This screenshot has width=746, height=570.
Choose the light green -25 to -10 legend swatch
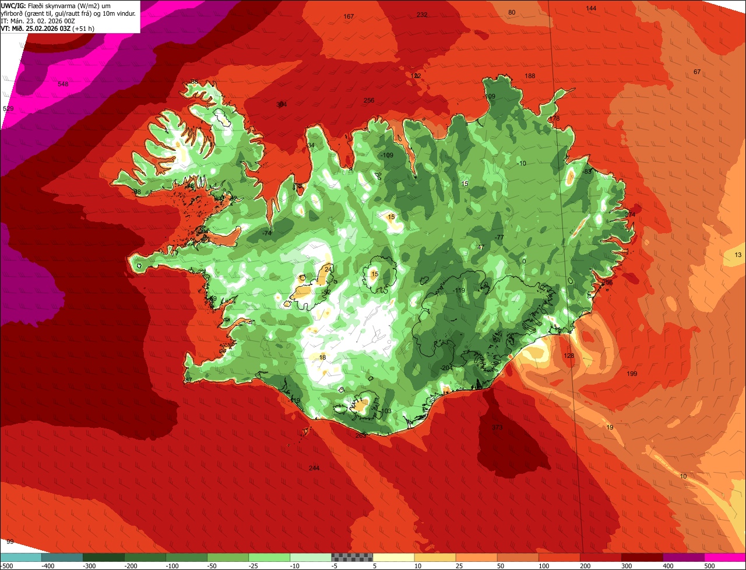pyautogui.click(x=269, y=557)
